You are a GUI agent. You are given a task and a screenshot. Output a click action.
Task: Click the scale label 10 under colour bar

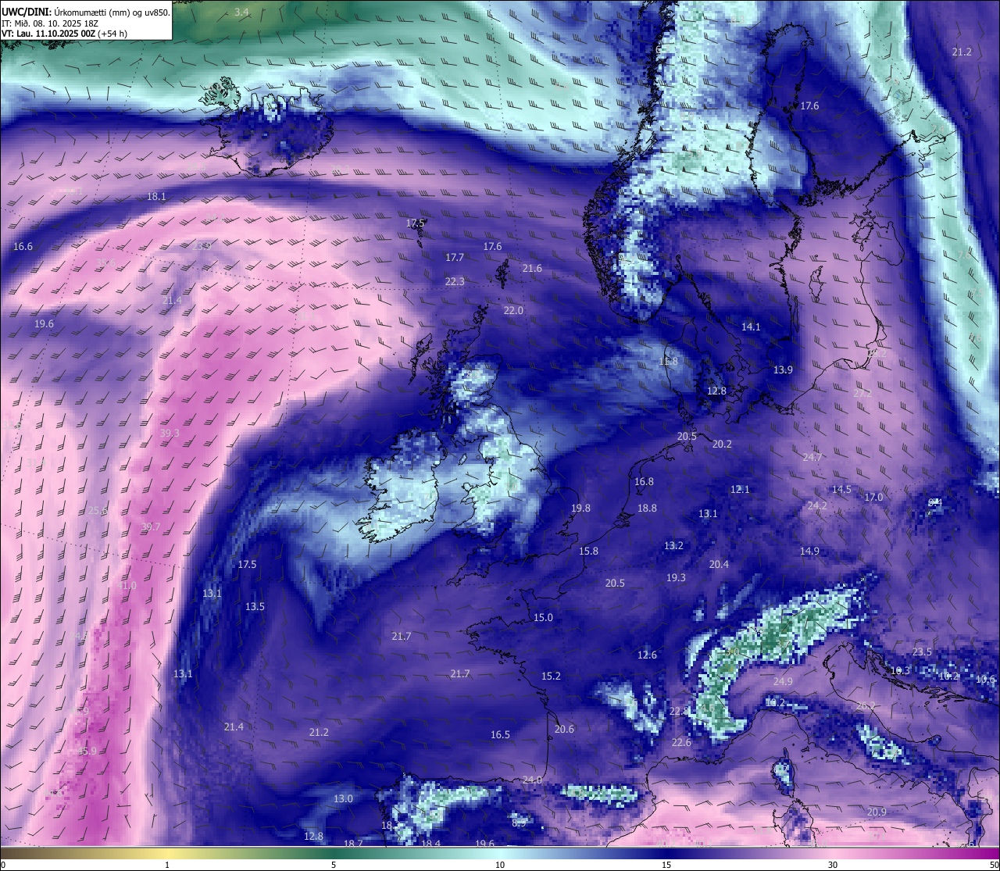tap(500, 865)
